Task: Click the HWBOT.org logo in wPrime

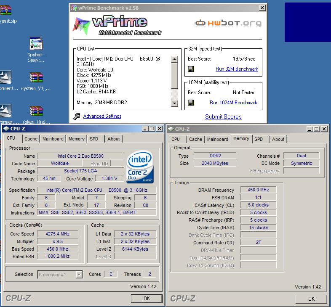Action: (228, 23)
